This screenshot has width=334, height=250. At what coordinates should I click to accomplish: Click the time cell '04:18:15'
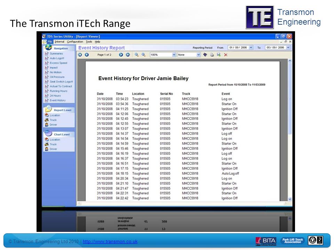coord(122,174)
